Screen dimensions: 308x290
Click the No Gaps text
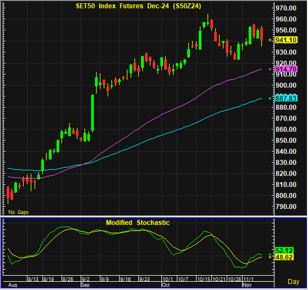(19, 212)
